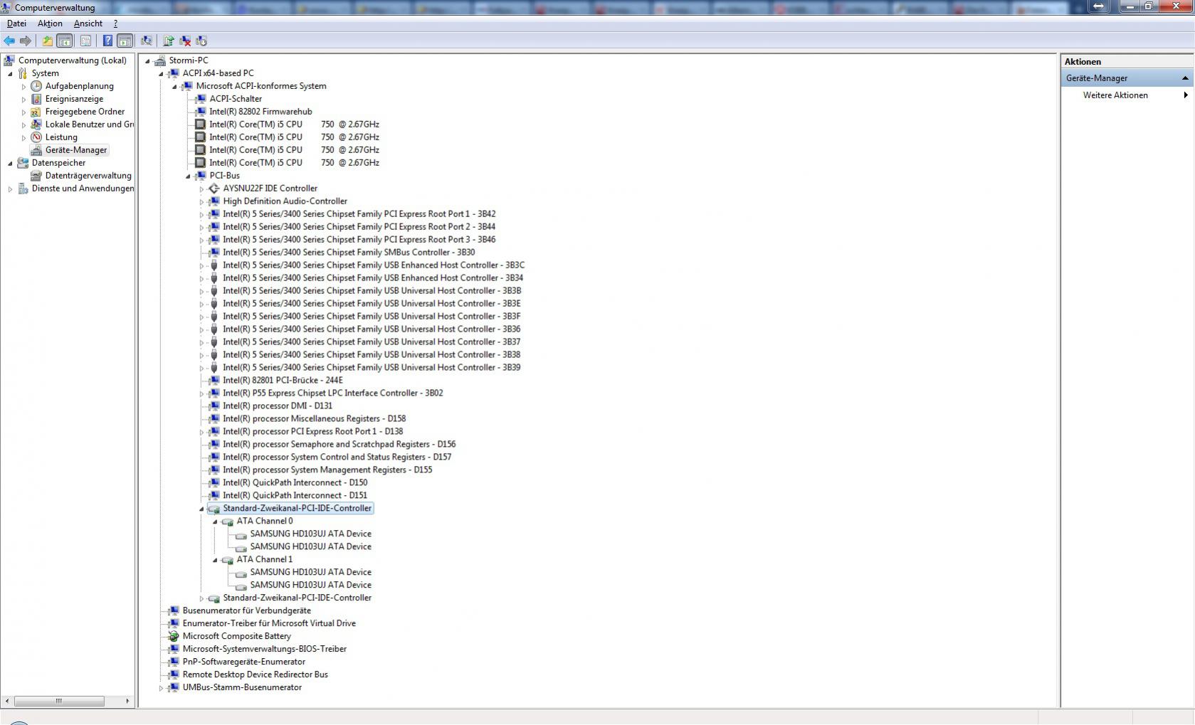Click the Microsoft Composite Battery icon
The width and height of the screenshot is (1195, 725).
173,636
